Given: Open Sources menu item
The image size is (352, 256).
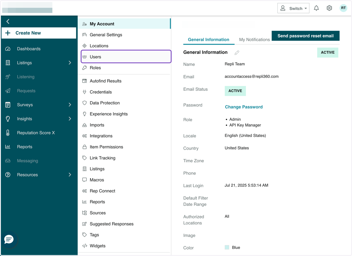Looking at the screenshot, I should click(x=124, y=213).
